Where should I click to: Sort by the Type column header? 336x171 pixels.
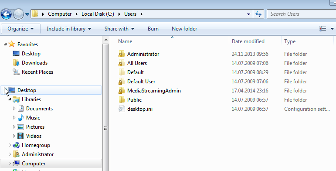click(290, 41)
